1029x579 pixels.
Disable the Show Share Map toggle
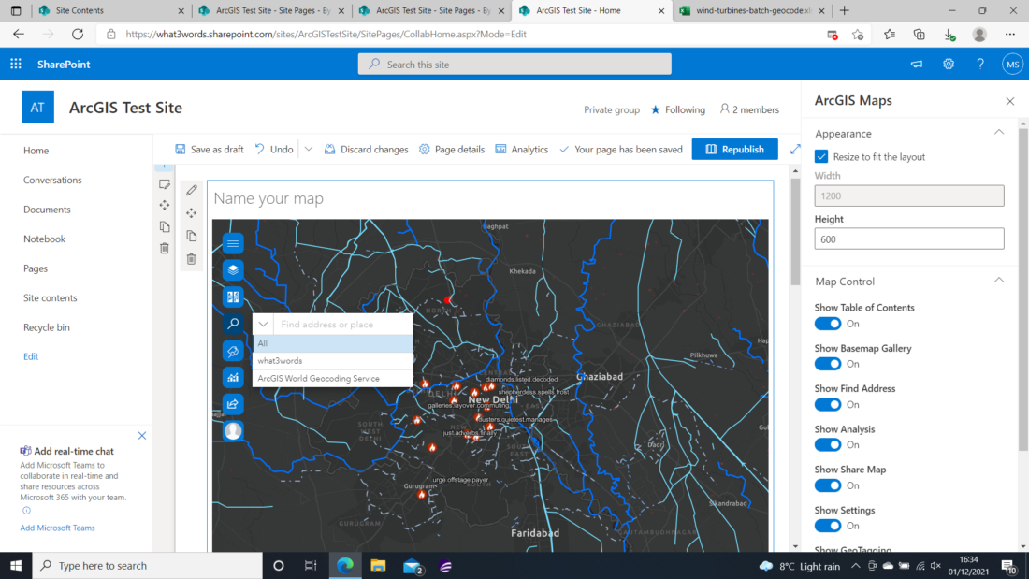point(828,485)
